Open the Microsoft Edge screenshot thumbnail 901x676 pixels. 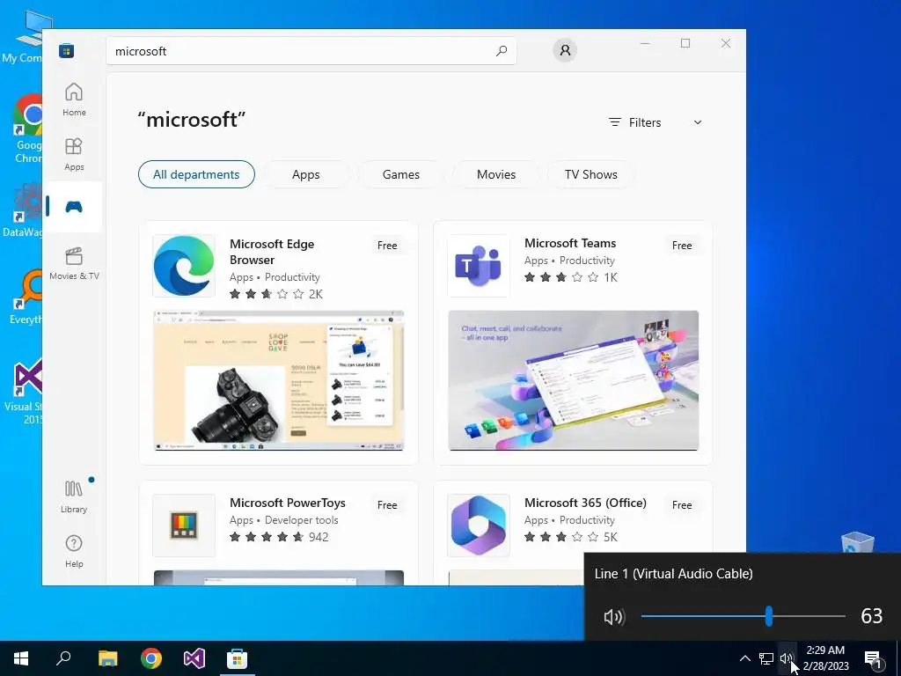(279, 380)
